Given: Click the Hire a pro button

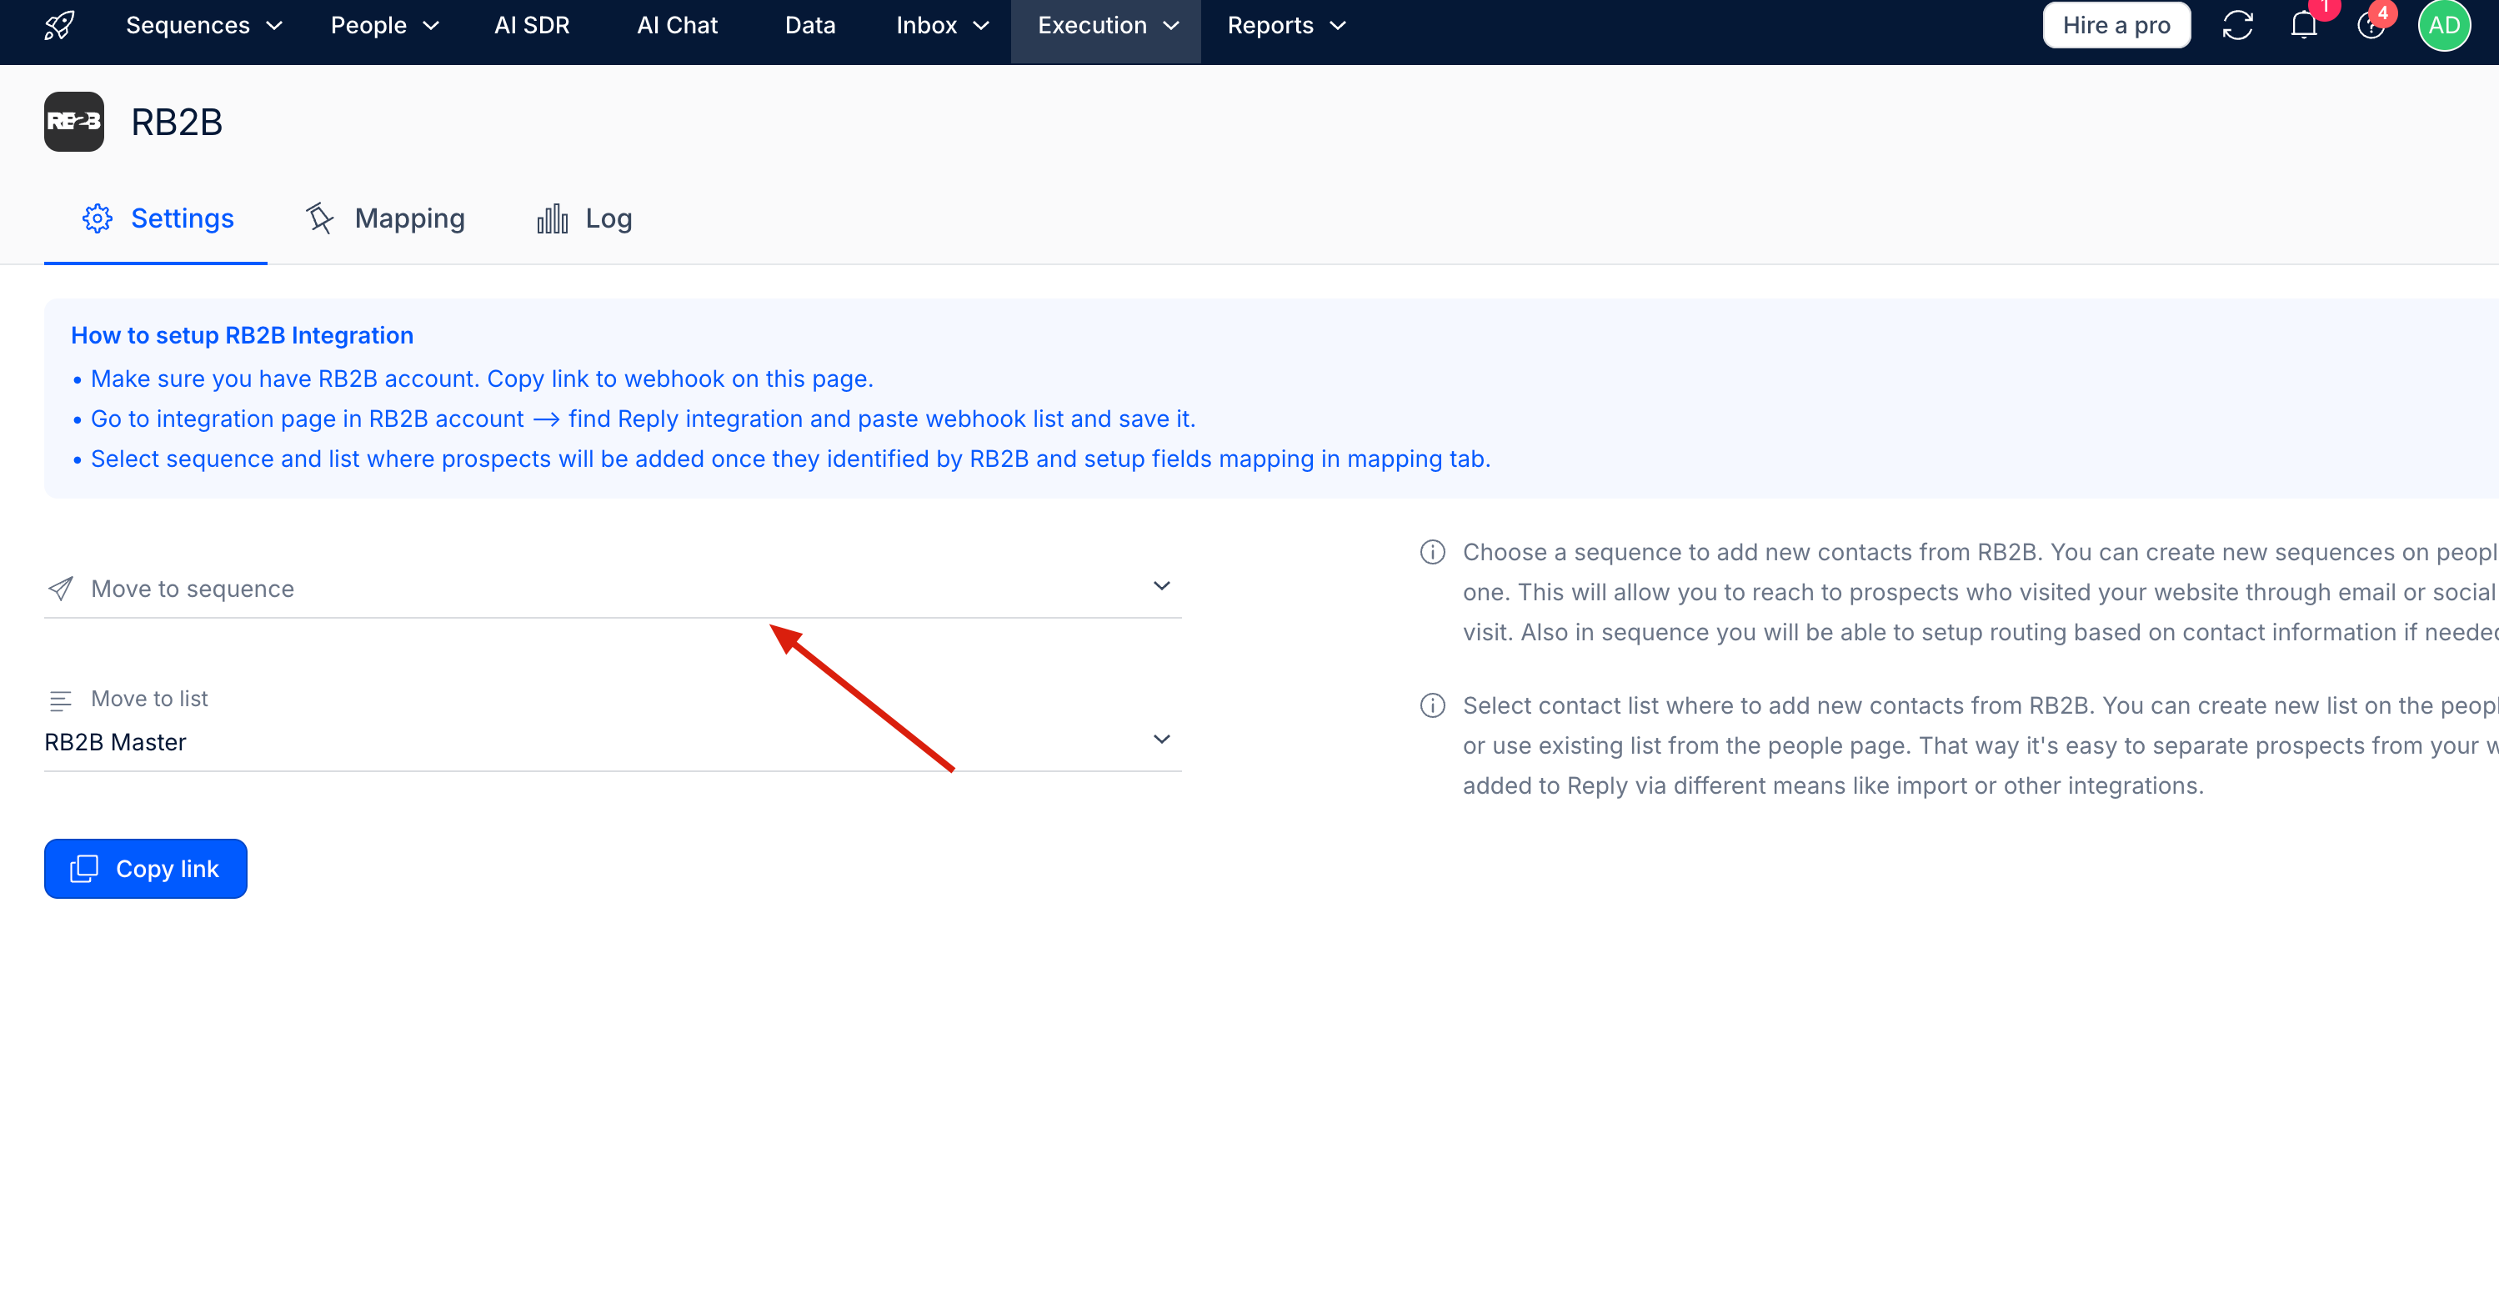Looking at the screenshot, I should (x=2116, y=25).
